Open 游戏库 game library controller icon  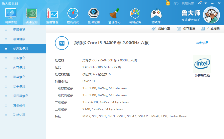pyautogui.click(x=156, y=16)
